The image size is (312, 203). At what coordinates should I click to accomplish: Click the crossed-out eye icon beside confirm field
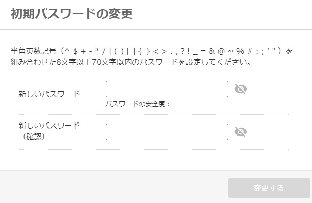pyautogui.click(x=241, y=132)
